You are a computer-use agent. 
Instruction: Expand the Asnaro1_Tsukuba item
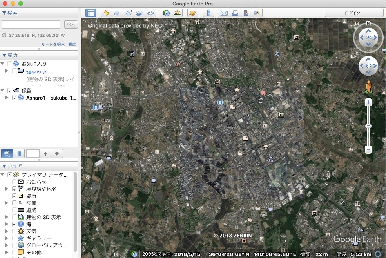pos(7,98)
